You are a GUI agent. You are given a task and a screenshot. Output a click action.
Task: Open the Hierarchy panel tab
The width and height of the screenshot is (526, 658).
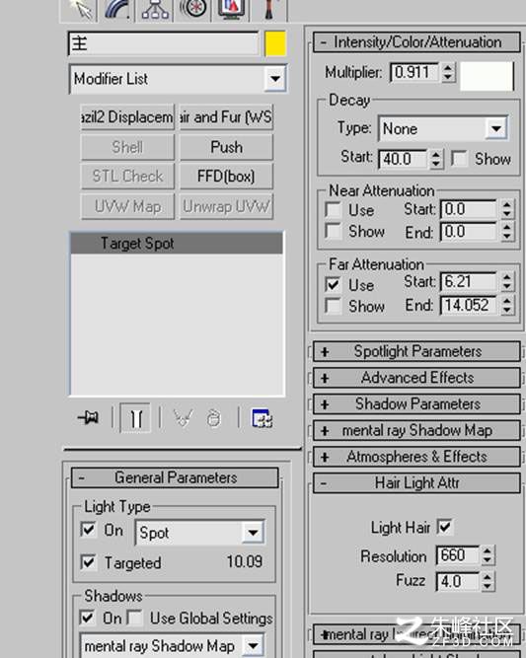pos(155,9)
